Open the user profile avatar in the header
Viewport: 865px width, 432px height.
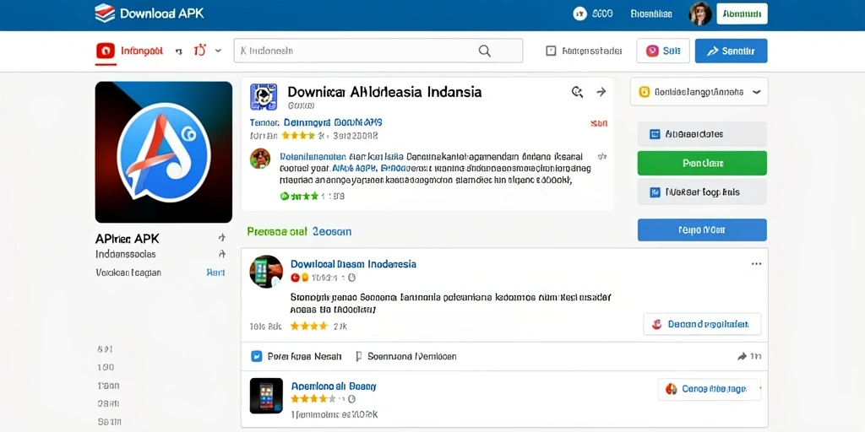pos(700,13)
